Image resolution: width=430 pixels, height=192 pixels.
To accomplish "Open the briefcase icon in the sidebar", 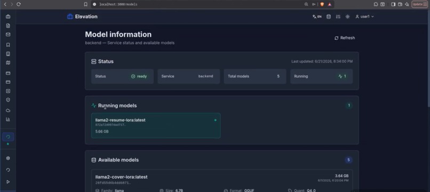I will click(x=8, y=17).
